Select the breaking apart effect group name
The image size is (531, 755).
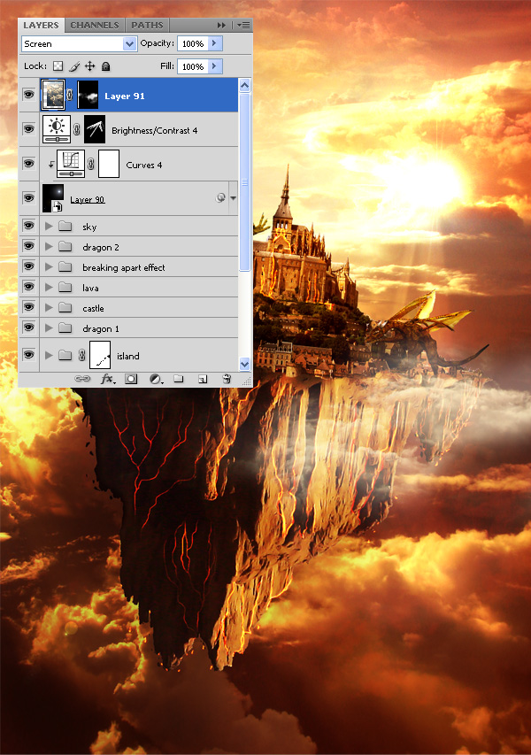(x=124, y=267)
